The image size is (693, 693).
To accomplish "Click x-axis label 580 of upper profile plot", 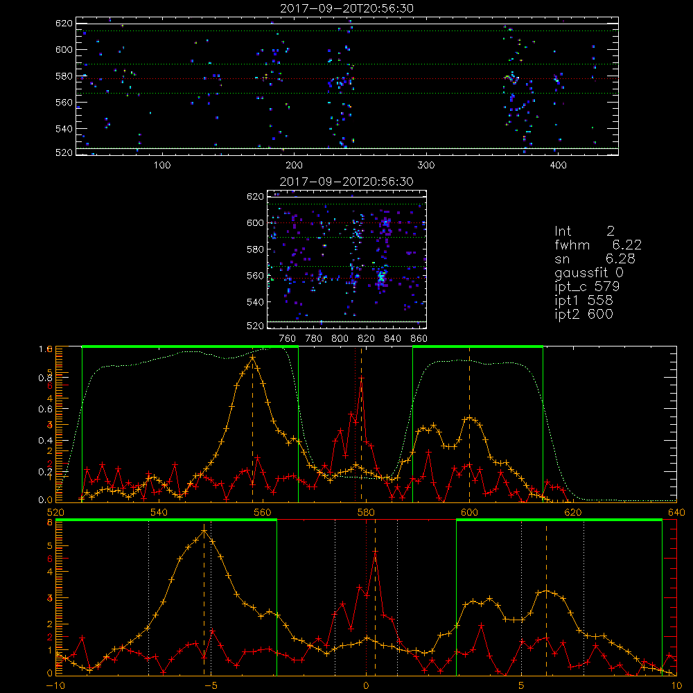I will coord(366,512).
